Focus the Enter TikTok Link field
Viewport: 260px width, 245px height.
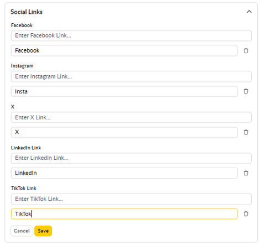click(x=131, y=199)
